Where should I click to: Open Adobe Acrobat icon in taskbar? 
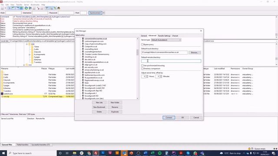tap(181, 153)
